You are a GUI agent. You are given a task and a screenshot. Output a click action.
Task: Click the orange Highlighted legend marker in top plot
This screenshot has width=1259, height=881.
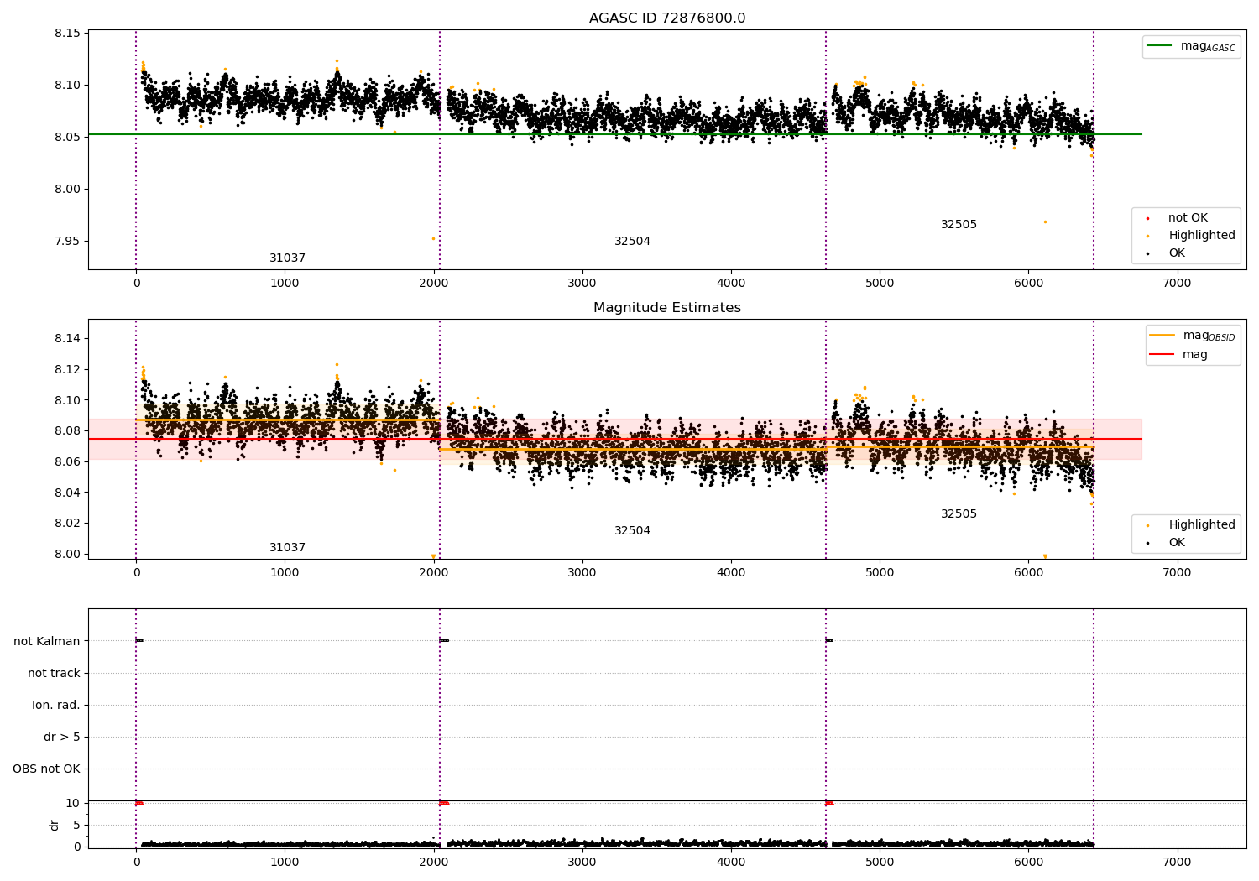click(1147, 236)
